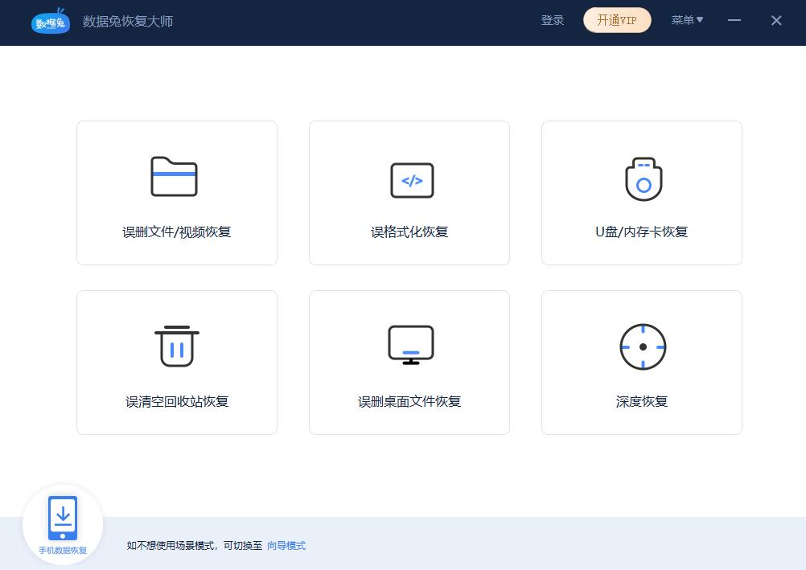This screenshot has height=570, width=806.
Task: Click the 数据兔 rabbit logo
Action: tap(50, 23)
